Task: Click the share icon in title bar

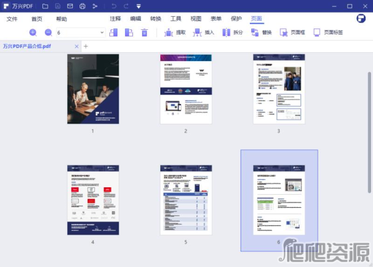Action: [94, 6]
